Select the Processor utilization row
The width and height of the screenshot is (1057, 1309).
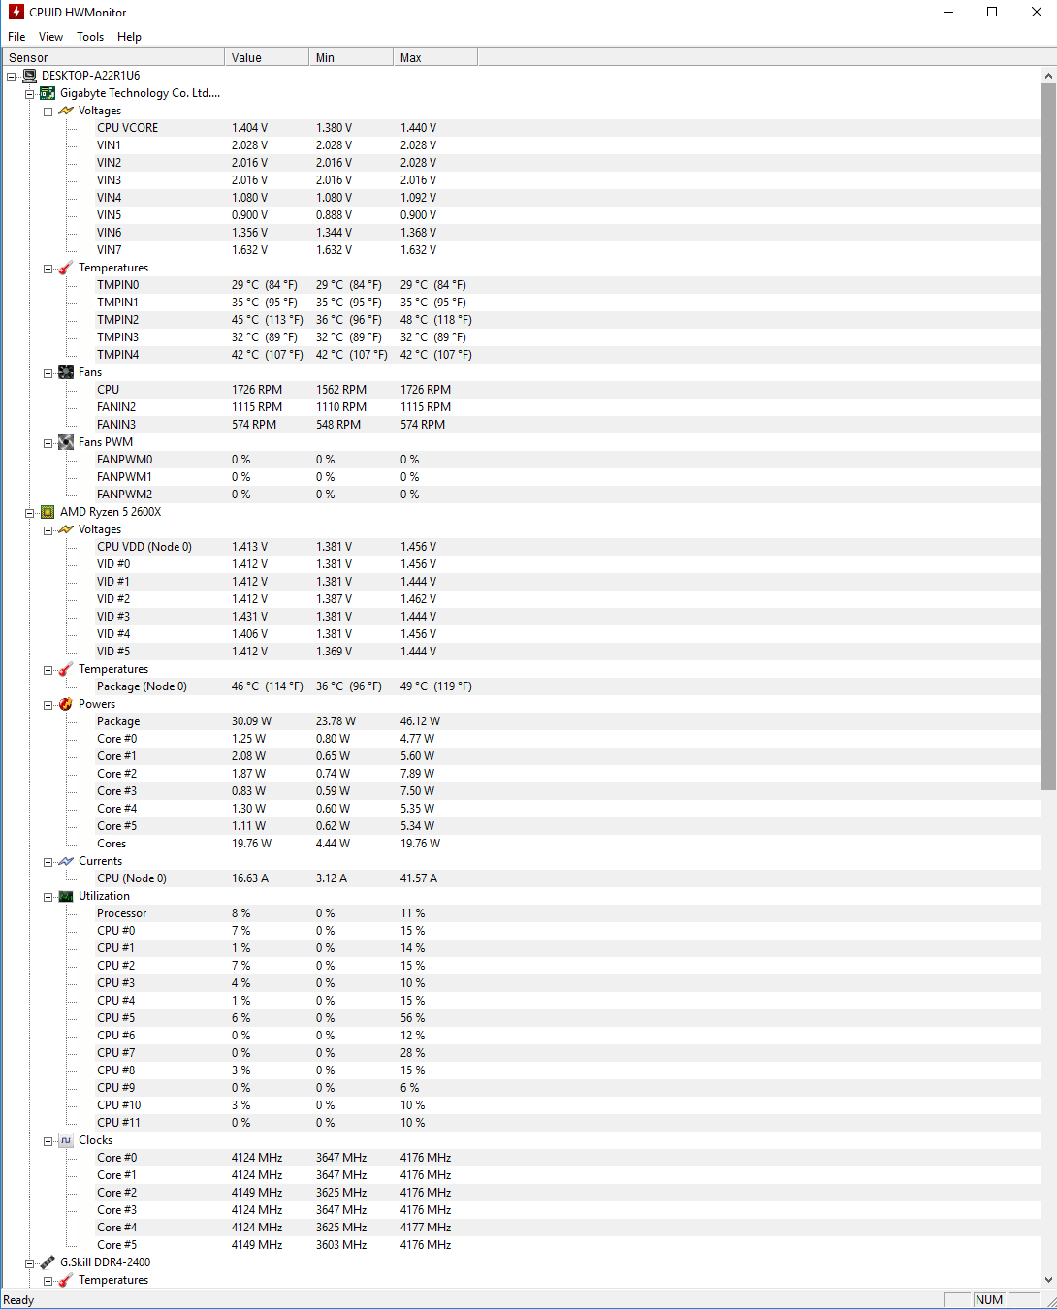(521, 913)
